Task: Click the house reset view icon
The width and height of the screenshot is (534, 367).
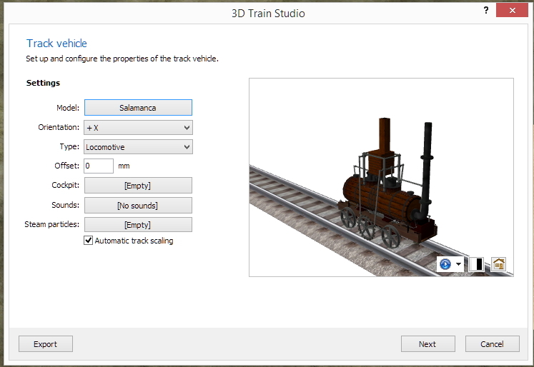Action: point(498,264)
